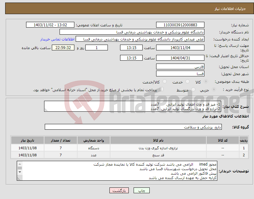Click the remaining days field showing 1

(97, 48)
